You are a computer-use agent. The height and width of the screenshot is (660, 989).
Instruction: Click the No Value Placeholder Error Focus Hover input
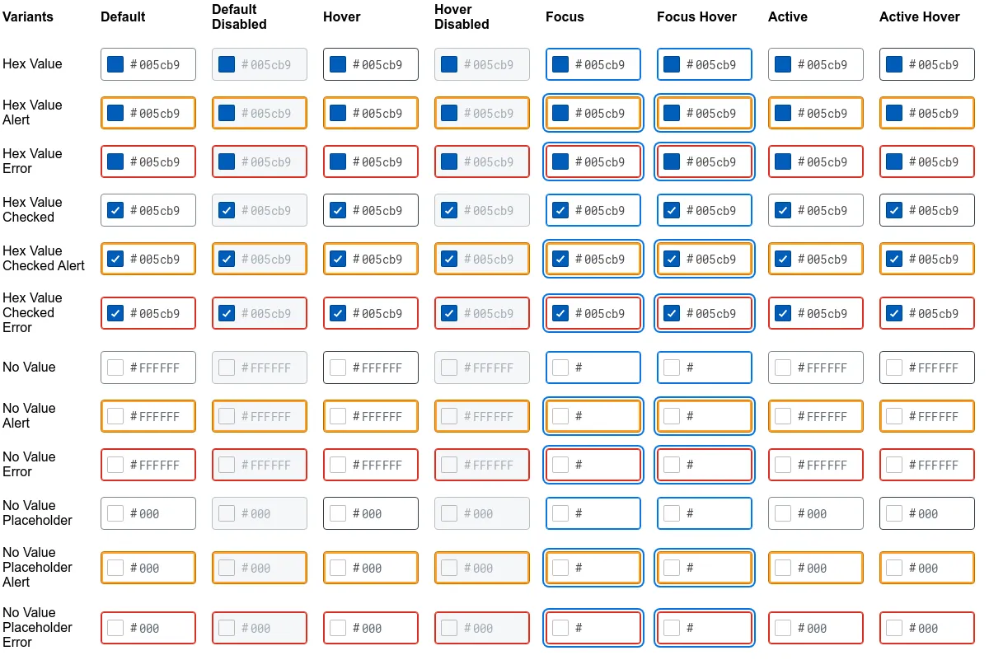tap(705, 628)
